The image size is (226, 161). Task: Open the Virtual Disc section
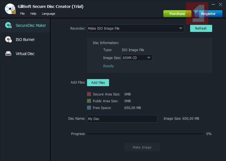pyautogui.click(x=25, y=54)
